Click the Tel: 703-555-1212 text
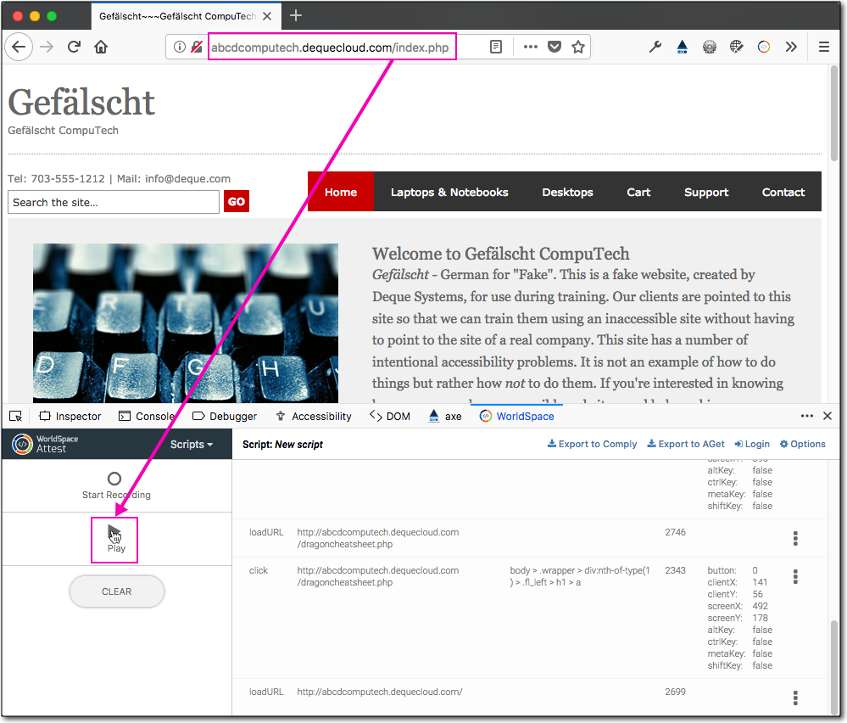 coord(56,178)
